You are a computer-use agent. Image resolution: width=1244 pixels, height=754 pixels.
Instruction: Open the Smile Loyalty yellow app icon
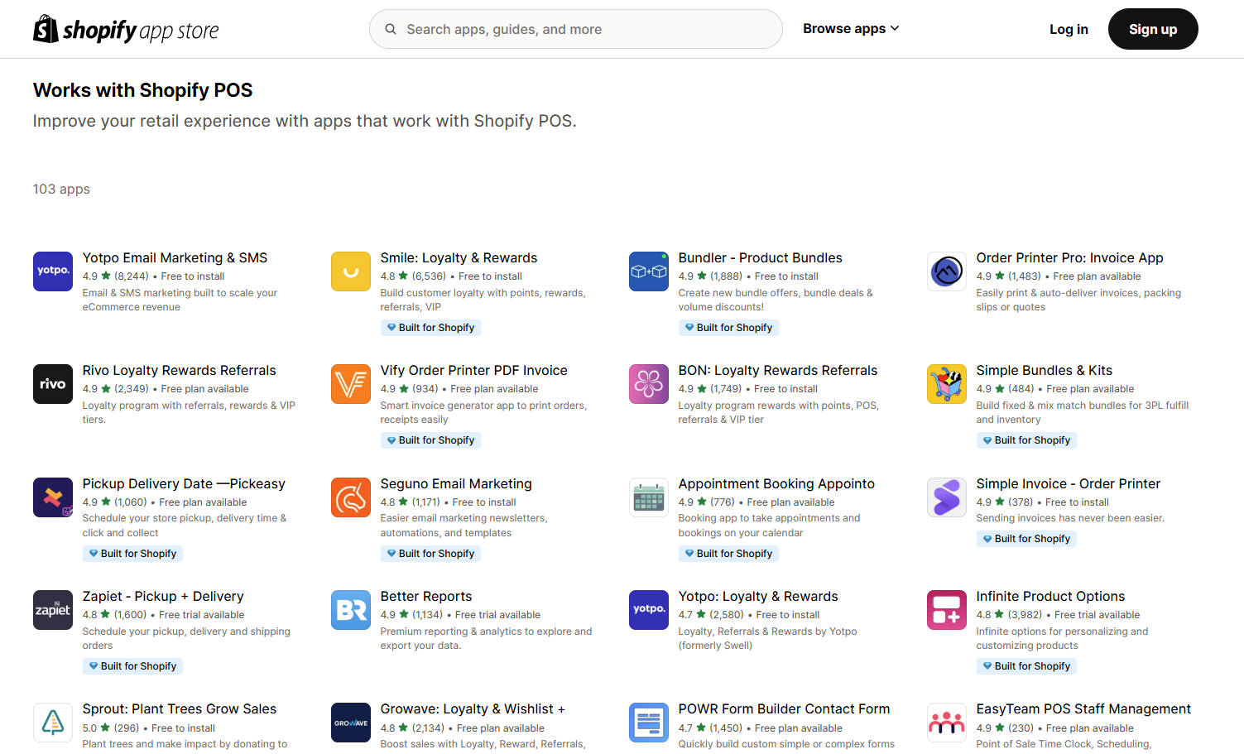click(x=351, y=271)
